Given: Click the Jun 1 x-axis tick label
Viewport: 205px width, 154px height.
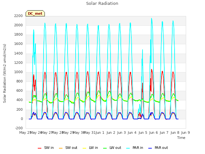Looking at the screenshot, I should pyautogui.click(x=100, y=133).
